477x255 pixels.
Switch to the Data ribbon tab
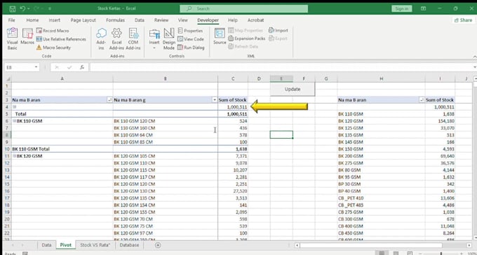[140, 20]
